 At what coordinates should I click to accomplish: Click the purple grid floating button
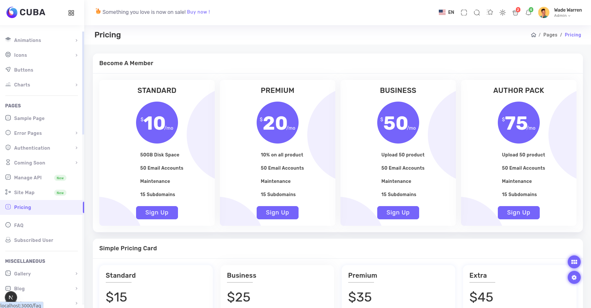coord(574,262)
